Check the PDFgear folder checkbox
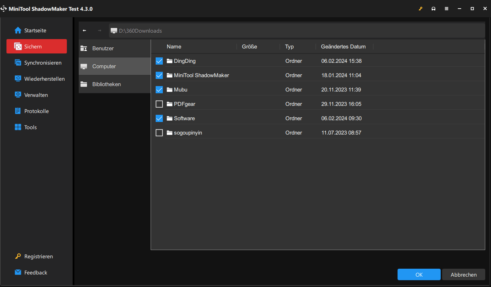Image resolution: width=491 pixels, height=287 pixels. (x=159, y=104)
